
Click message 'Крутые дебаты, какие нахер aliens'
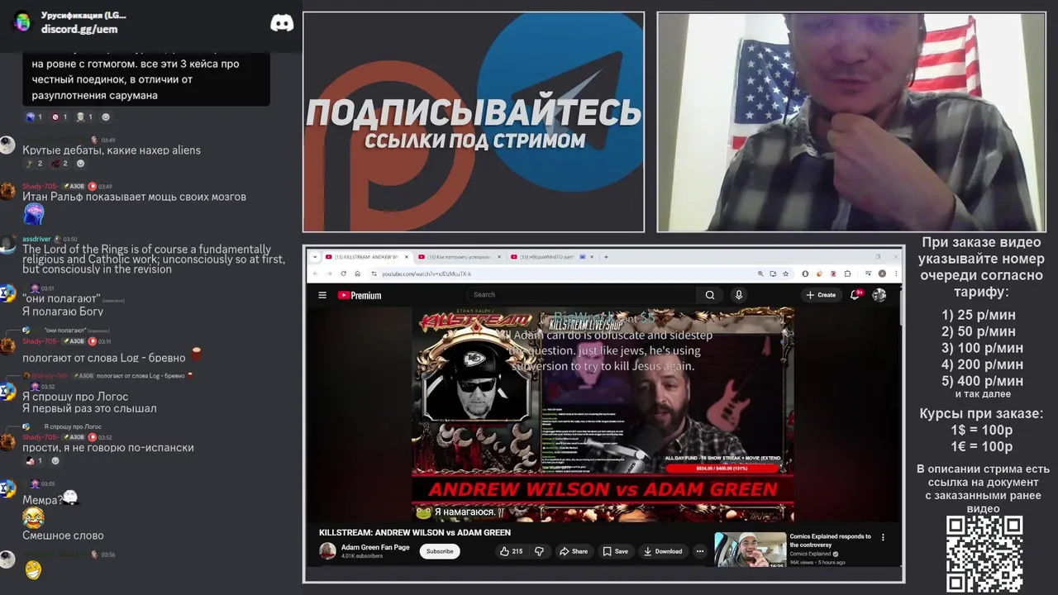point(112,150)
